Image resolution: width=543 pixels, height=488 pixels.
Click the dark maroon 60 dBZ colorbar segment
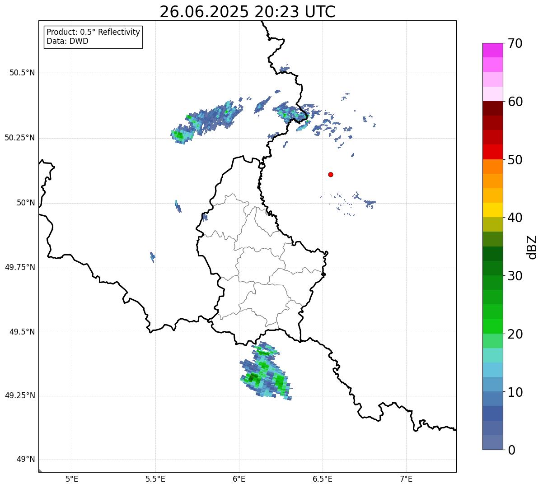(x=493, y=108)
